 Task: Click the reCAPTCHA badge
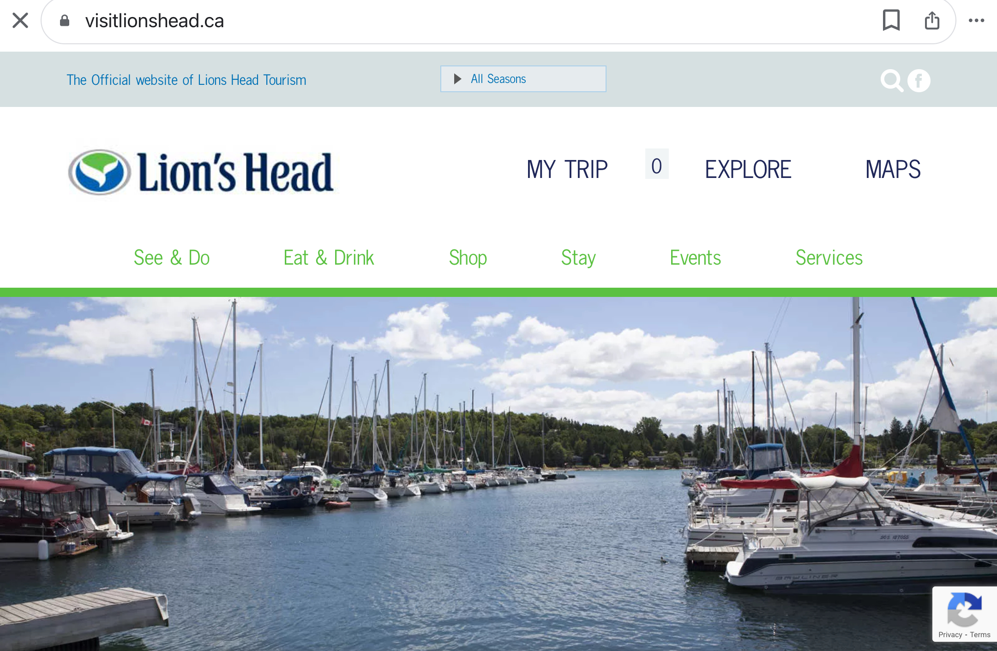point(964,614)
